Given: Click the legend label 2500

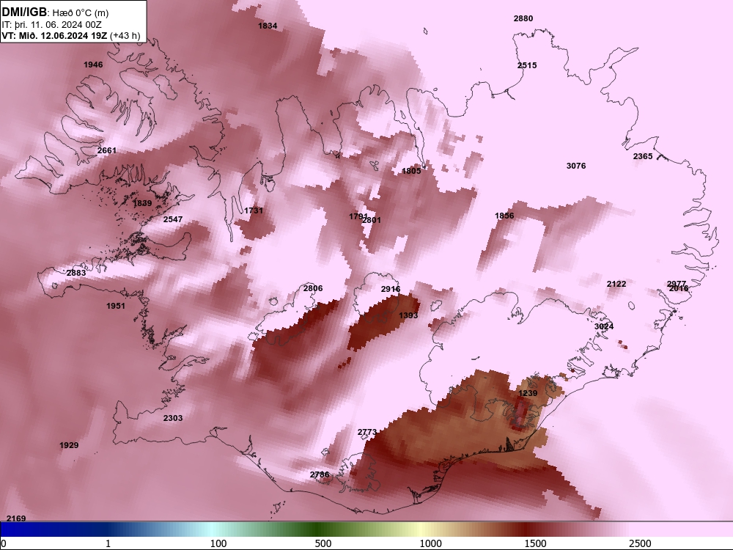Looking at the screenshot, I should [x=640, y=543].
